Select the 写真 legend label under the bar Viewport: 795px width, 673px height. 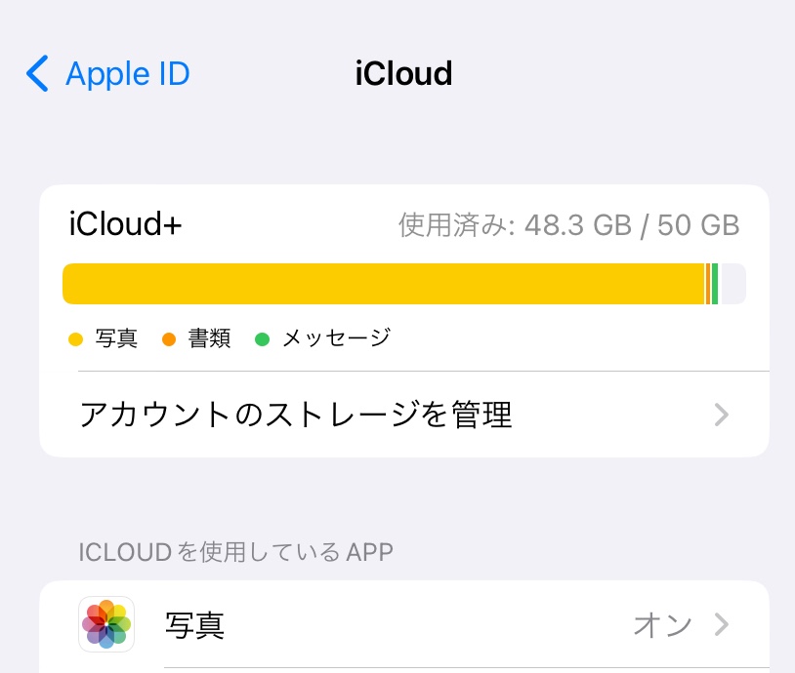[116, 338]
